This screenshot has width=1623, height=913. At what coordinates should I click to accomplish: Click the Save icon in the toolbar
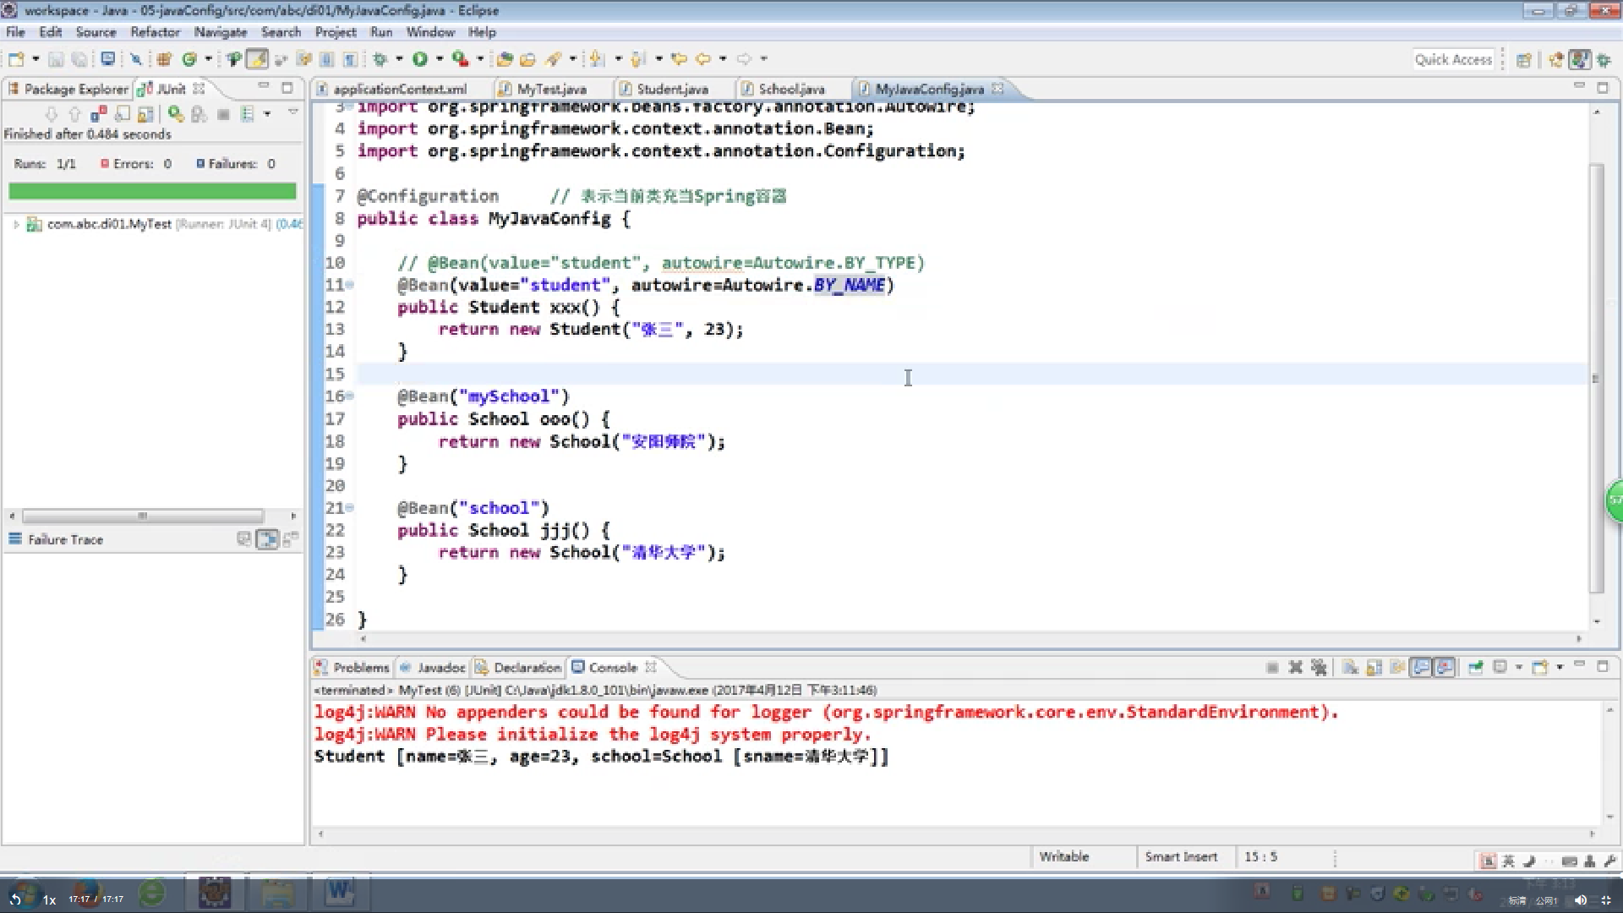(56, 59)
